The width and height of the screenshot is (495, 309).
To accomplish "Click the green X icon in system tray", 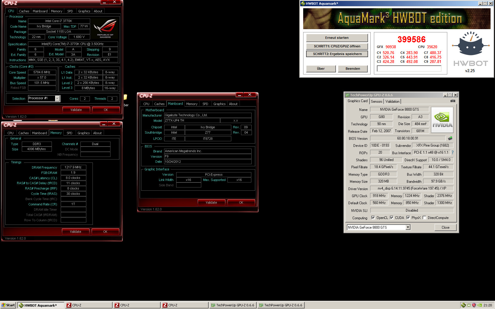I will pos(469,305).
